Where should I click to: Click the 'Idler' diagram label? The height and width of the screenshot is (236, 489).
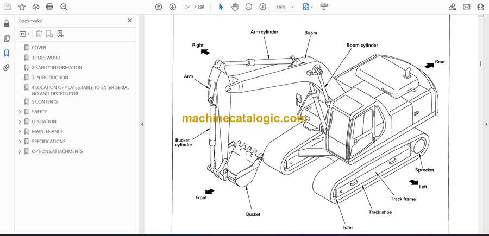point(348,227)
